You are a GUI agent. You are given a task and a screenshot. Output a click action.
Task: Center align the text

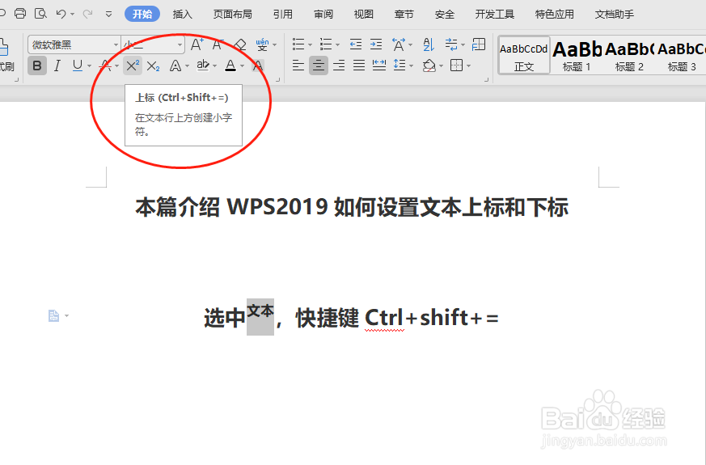coord(319,66)
